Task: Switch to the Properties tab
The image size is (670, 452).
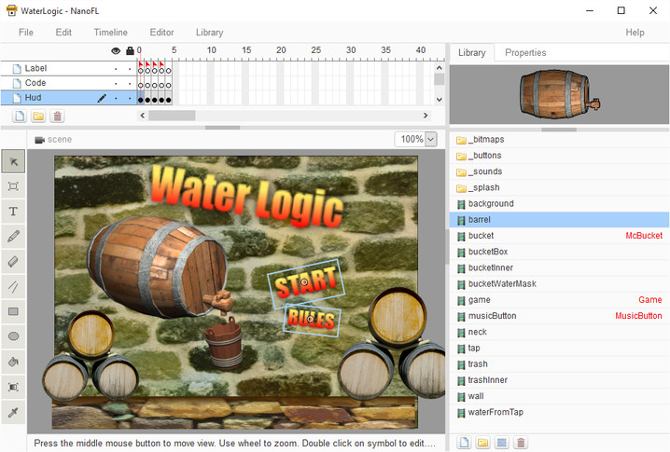Action: 525,53
